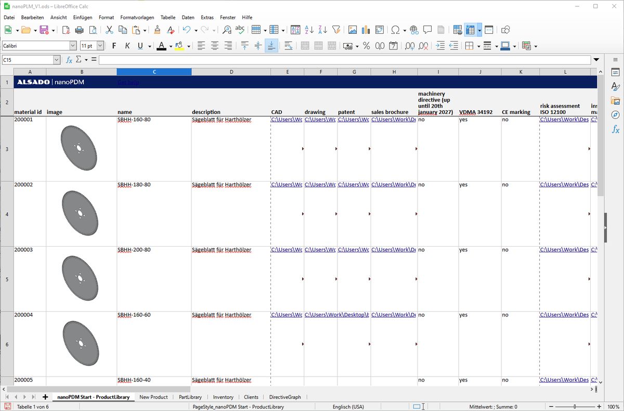Image resolution: width=624 pixels, height=411 pixels.
Task: Add a new sheet with plus button
Action: pos(45,397)
